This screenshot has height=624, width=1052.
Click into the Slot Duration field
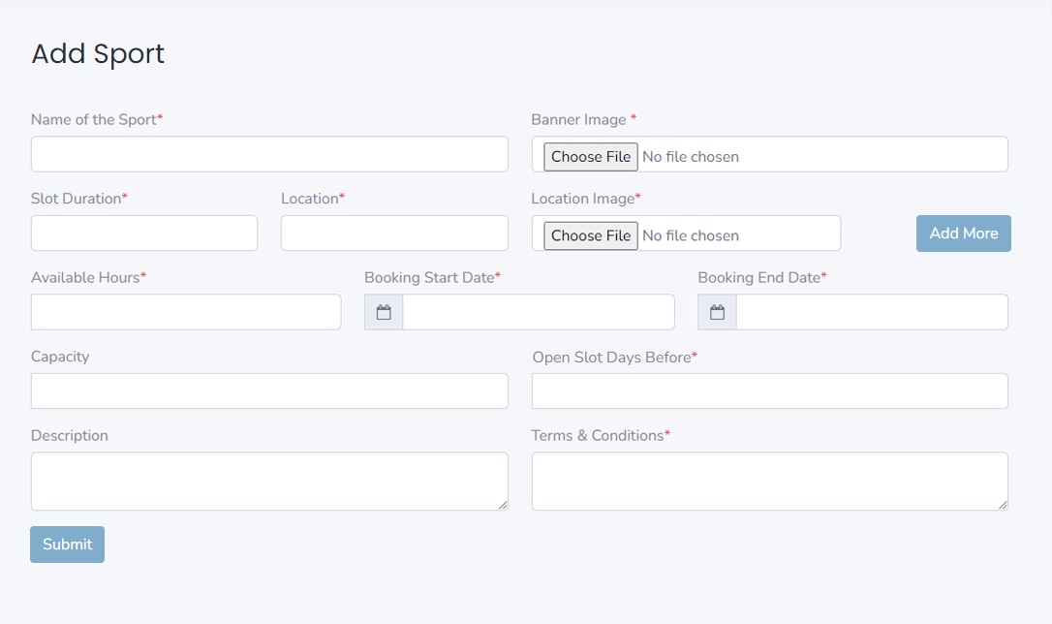tap(144, 234)
